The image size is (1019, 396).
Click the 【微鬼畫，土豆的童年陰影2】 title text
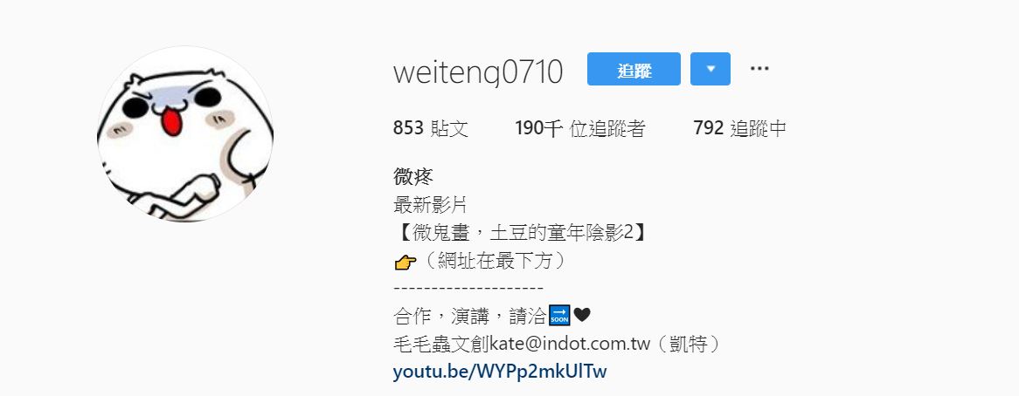tap(521, 233)
